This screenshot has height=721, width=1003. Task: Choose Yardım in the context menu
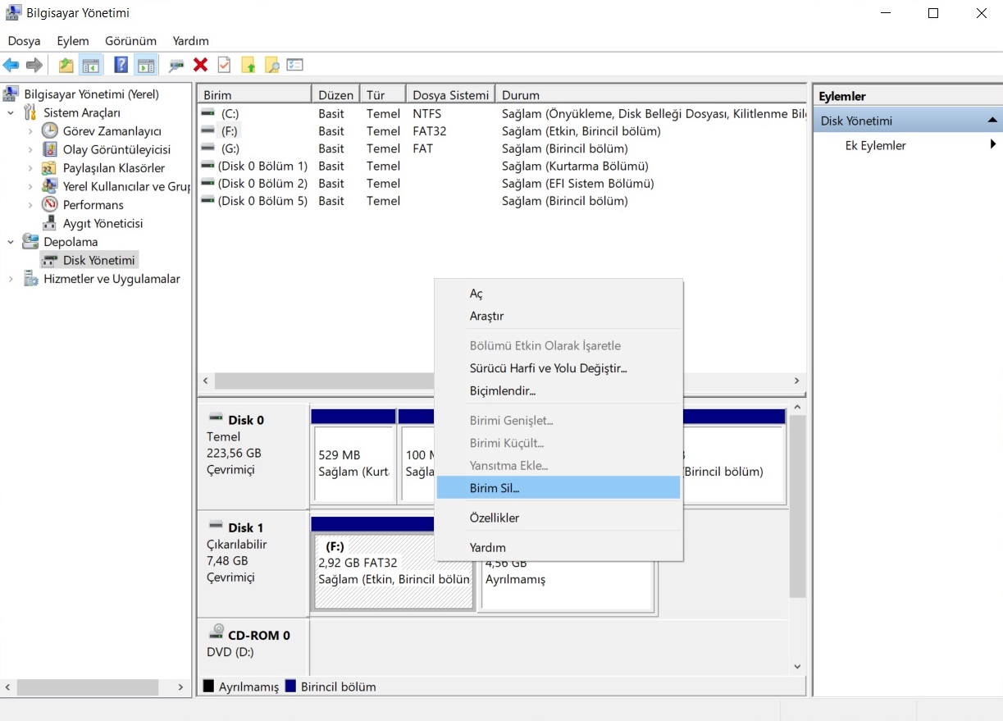coord(558,547)
